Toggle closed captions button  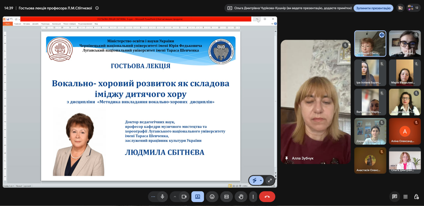227,196
